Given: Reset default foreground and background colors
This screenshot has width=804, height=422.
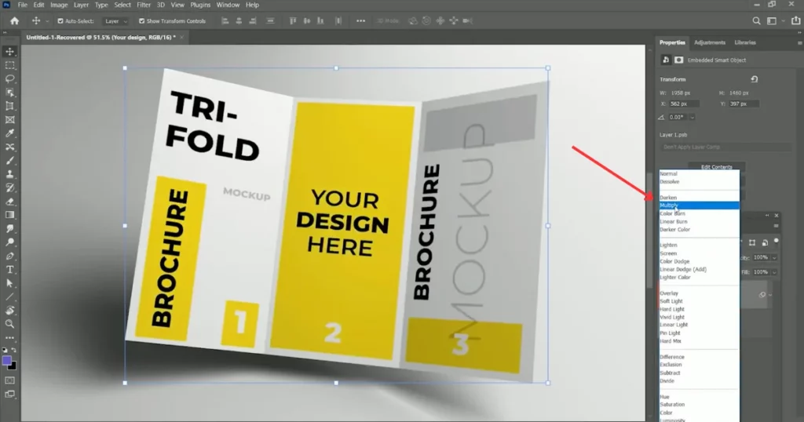Looking at the screenshot, I should click(x=5, y=351).
